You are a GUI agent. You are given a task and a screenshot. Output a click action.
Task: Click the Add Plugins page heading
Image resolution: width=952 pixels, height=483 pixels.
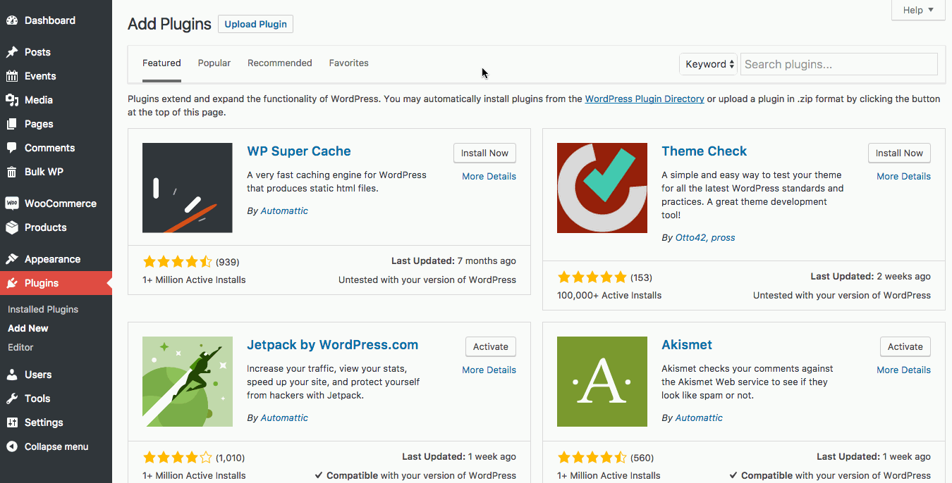click(x=169, y=24)
